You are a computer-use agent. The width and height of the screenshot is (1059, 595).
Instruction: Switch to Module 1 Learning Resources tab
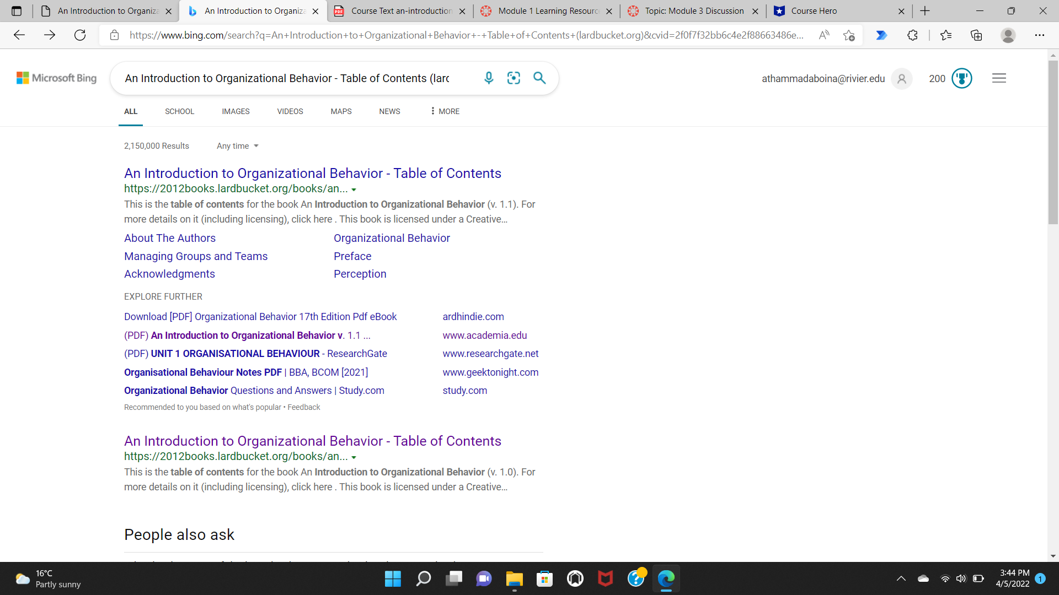point(547,11)
